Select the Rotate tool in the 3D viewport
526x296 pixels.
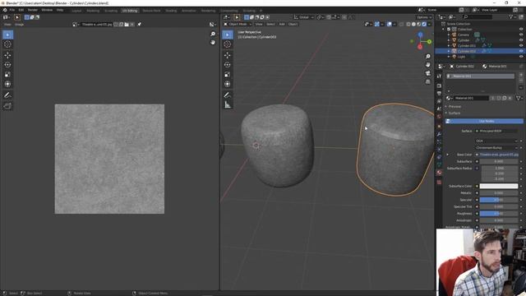[228, 65]
